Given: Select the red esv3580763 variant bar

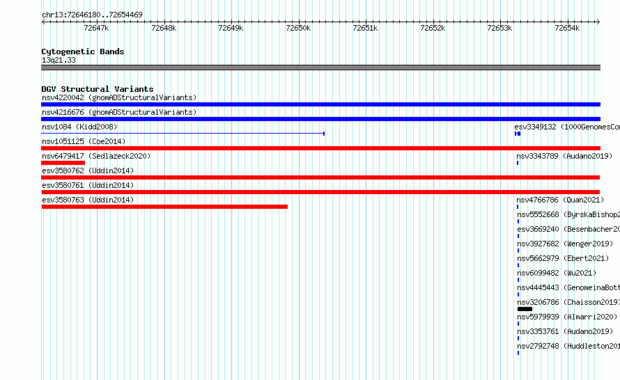Looking at the screenshot, I should pyautogui.click(x=164, y=207).
